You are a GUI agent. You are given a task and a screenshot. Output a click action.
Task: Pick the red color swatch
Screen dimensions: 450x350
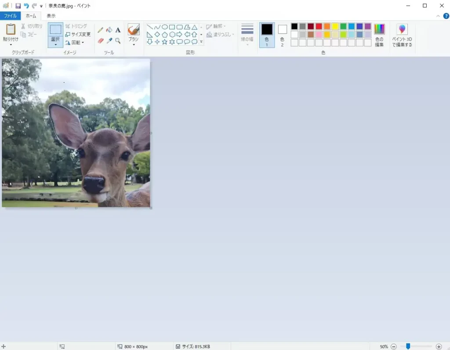[319, 26]
